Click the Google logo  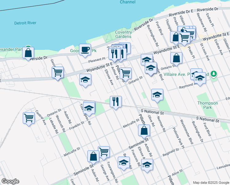(x=10, y=181)
